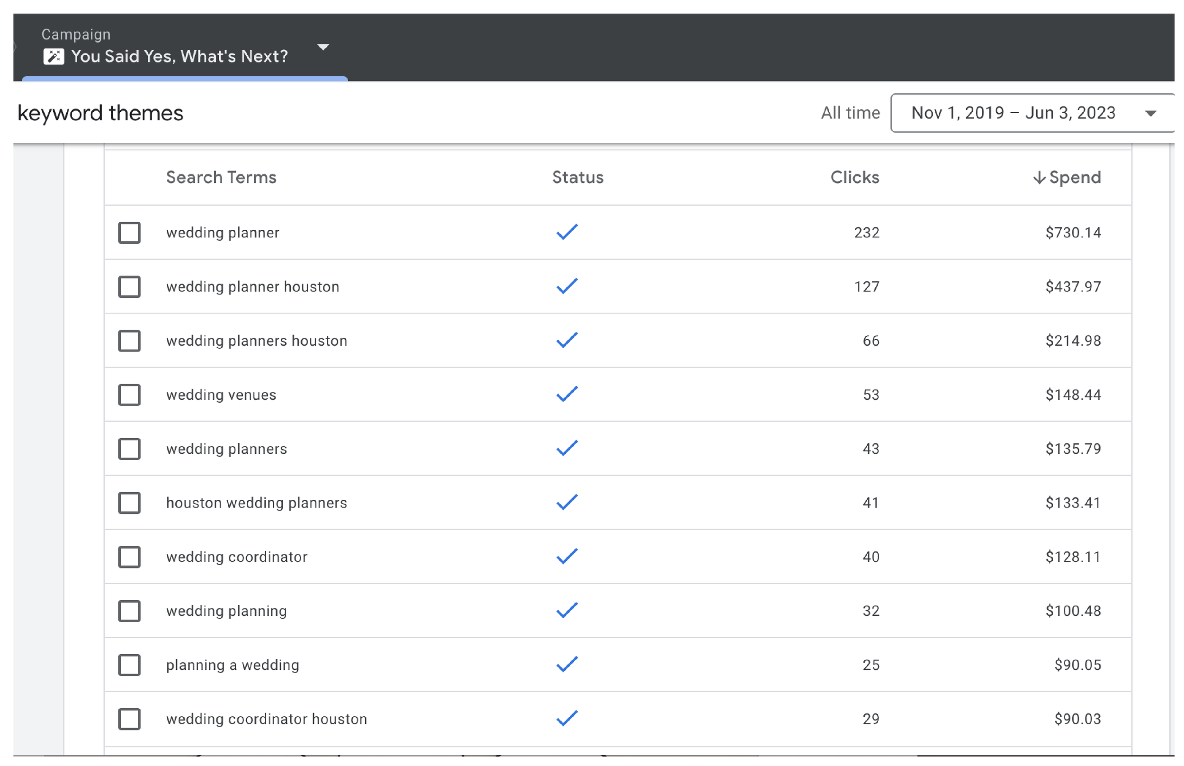Click the All time label
Image resolution: width=1184 pixels, height=766 pixels.
[850, 113]
